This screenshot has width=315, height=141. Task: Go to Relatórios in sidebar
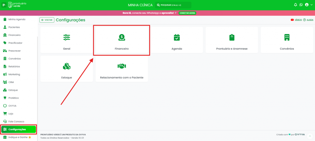[14, 67]
